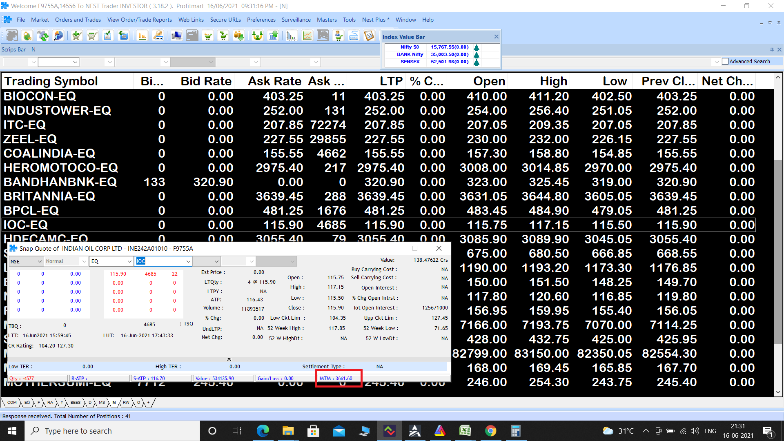Select the BIOCON-EQ row
The image size is (784, 441).
[x=379, y=96]
